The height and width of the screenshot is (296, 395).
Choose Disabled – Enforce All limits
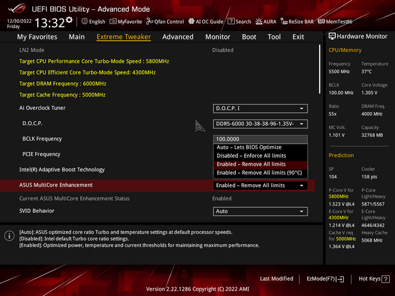260,156
